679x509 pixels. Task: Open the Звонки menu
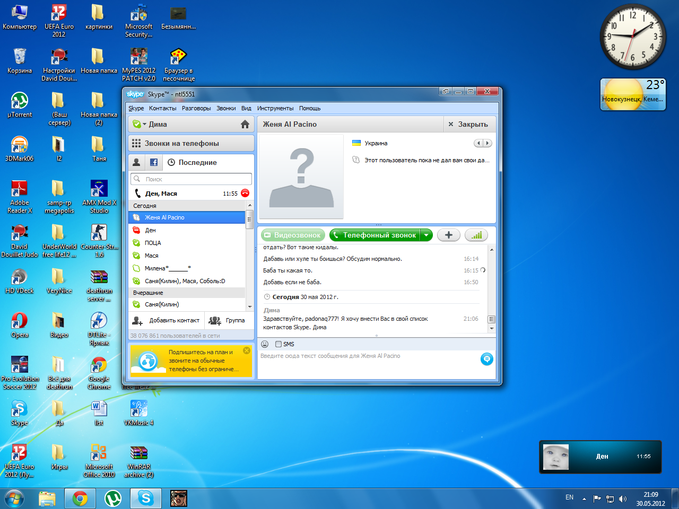(226, 108)
